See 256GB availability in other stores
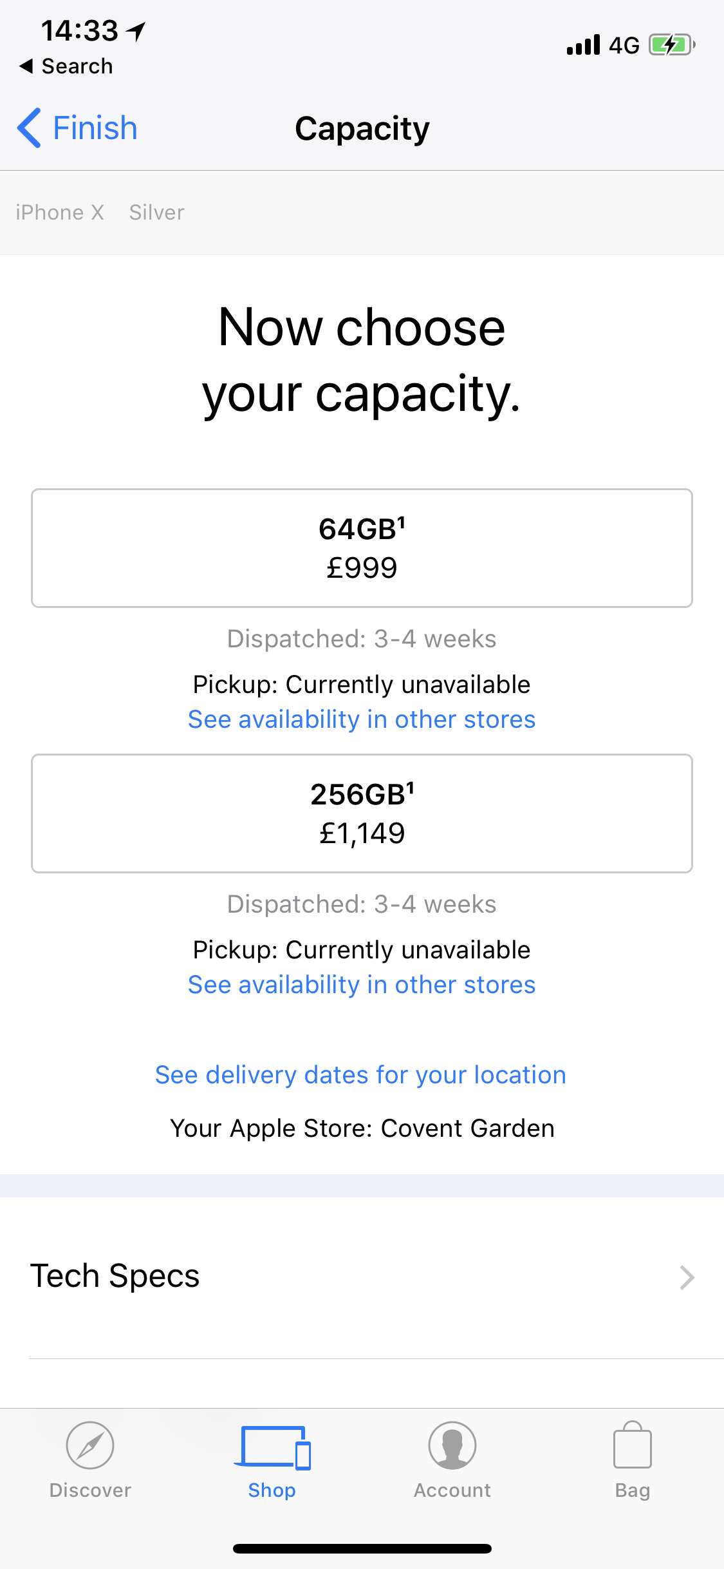Screen dimensions: 724x1569 coord(362,985)
